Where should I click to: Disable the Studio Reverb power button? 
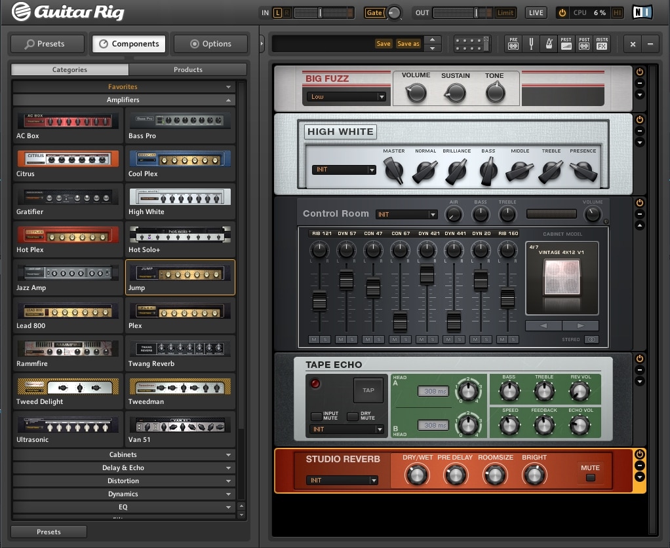coord(640,454)
